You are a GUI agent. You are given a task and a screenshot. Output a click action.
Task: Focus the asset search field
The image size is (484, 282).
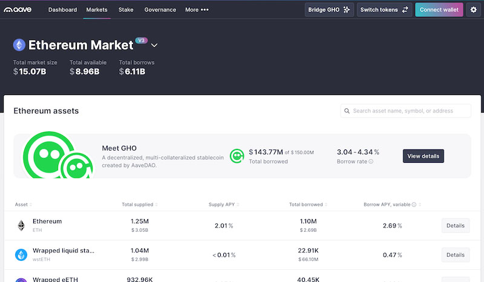(405, 111)
